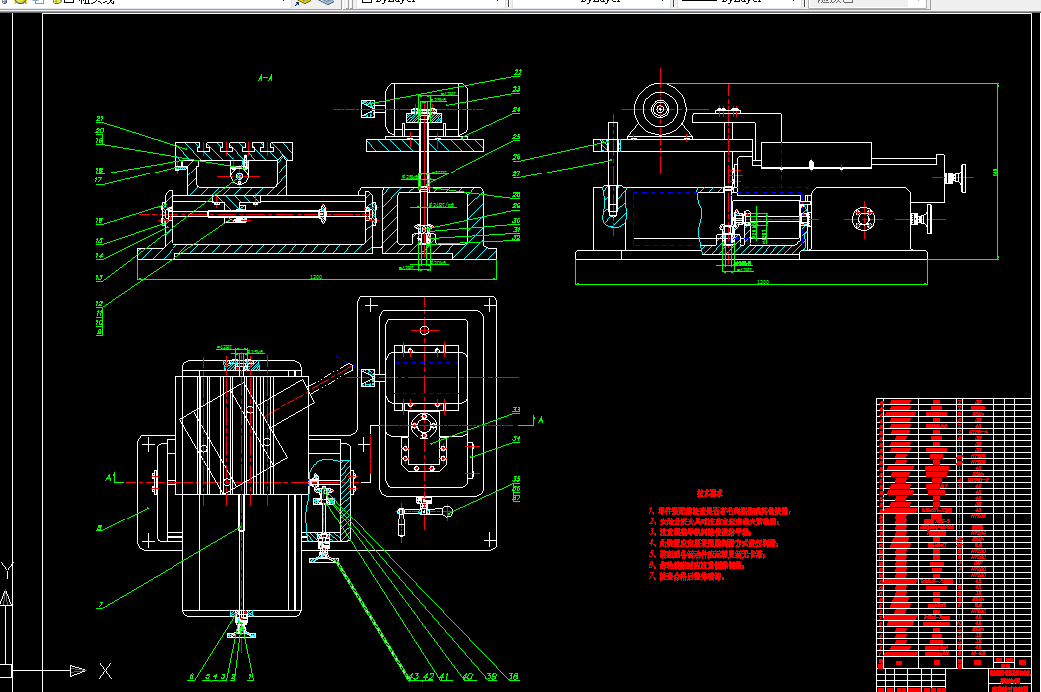Click technical requirement line 1
Screen dimensions: 1041x692
tap(720, 511)
